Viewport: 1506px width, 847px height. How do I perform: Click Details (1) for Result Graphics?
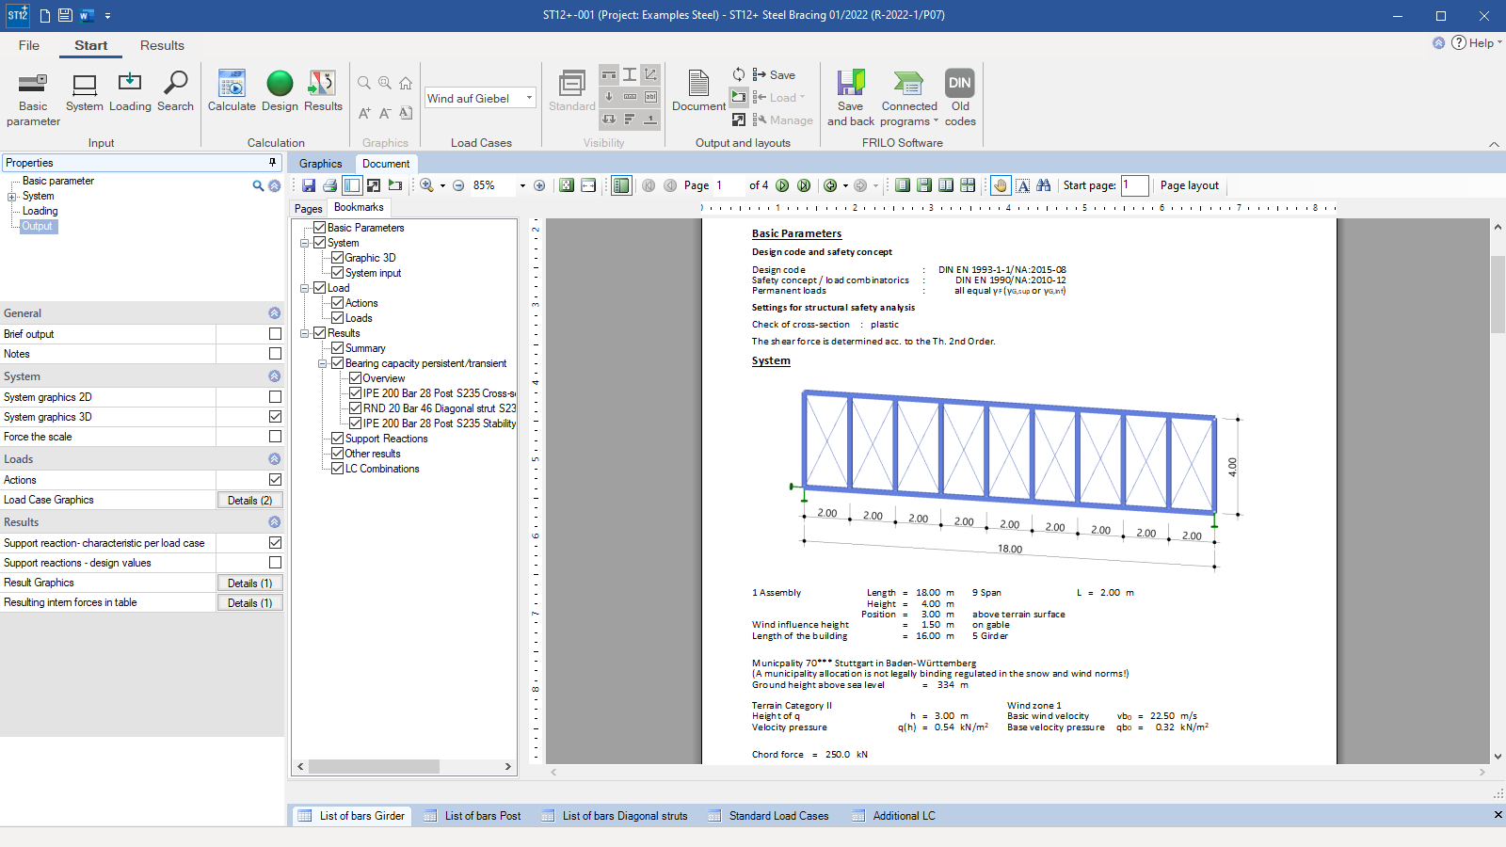click(x=249, y=583)
